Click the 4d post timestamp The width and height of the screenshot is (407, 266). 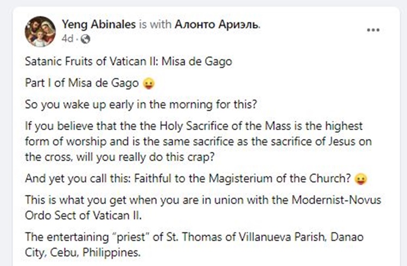[67, 39]
